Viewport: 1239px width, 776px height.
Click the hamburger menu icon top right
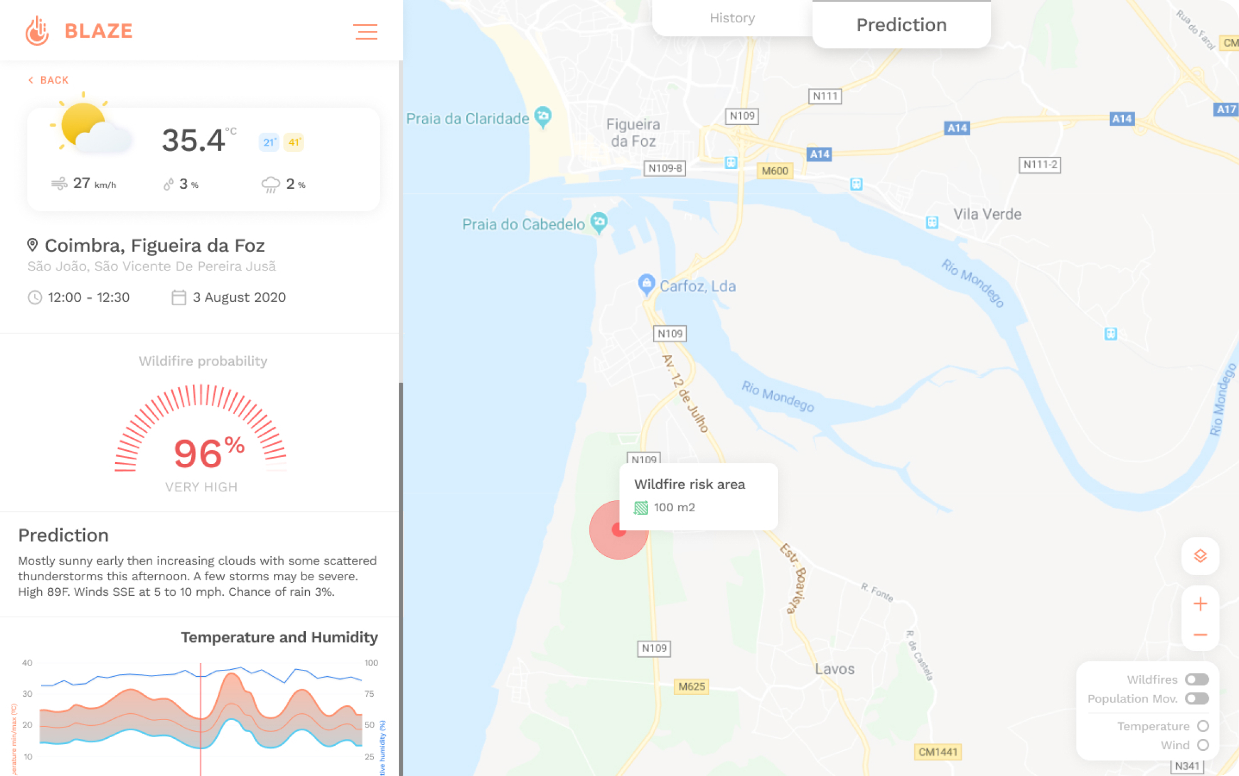pos(365,31)
